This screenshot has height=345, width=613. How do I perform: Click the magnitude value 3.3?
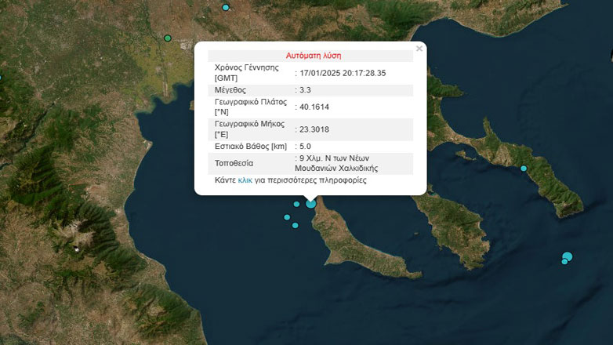pos(305,90)
